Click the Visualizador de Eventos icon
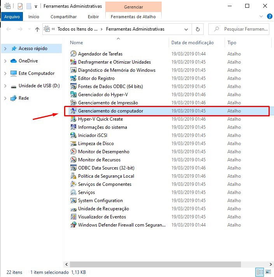The height and width of the screenshot is (277, 274). point(73,216)
